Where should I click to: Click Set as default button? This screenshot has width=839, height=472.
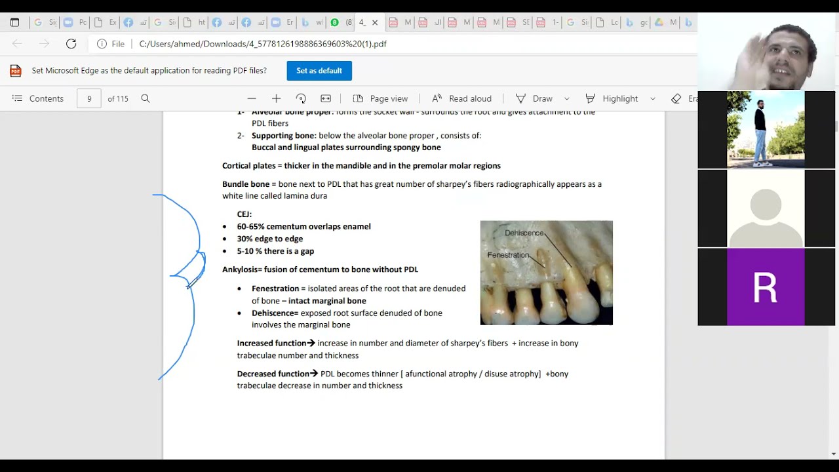(x=319, y=71)
